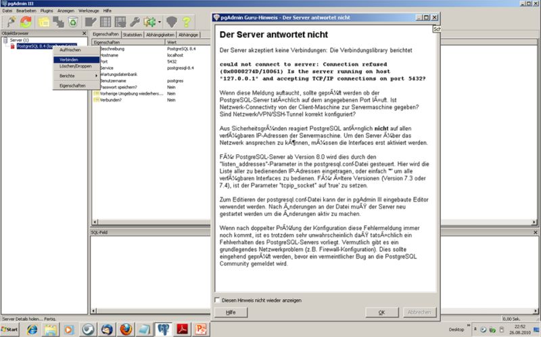Expand the Desktop toolbar chevron in taskbar
Screen dimensions: 541x337
pyautogui.click(x=469, y=325)
